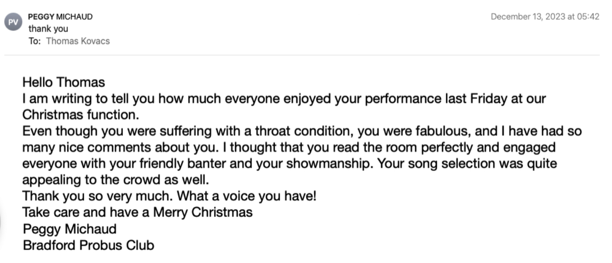Click the 'thank you' subject line

(x=48, y=29)
